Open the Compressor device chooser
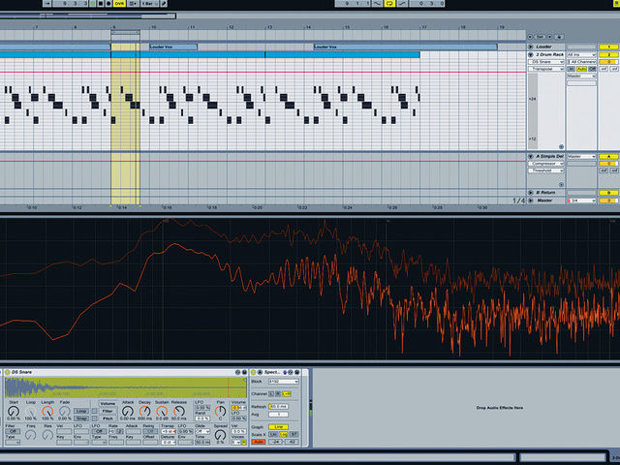Viewport: 620px width, 465px height. pyautogui.click(x=546, y=164)
